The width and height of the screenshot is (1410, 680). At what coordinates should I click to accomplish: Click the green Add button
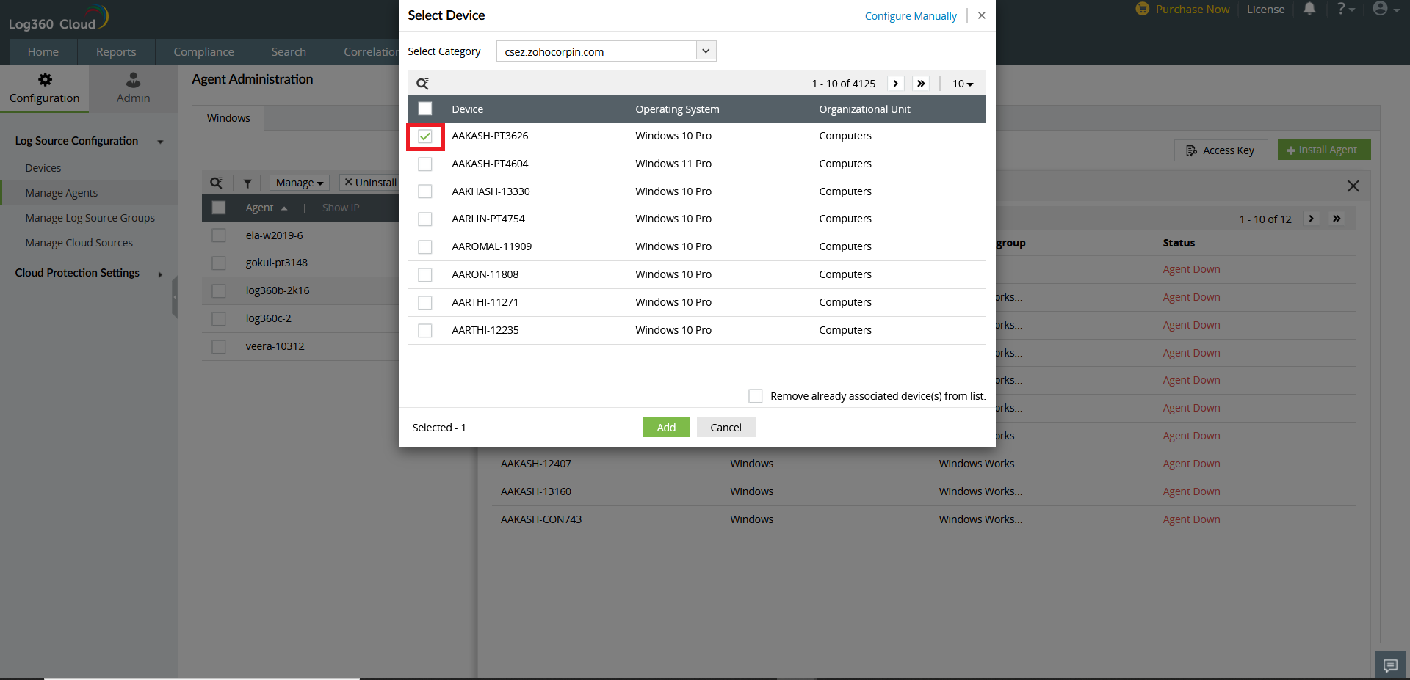[x=666, y=428]
